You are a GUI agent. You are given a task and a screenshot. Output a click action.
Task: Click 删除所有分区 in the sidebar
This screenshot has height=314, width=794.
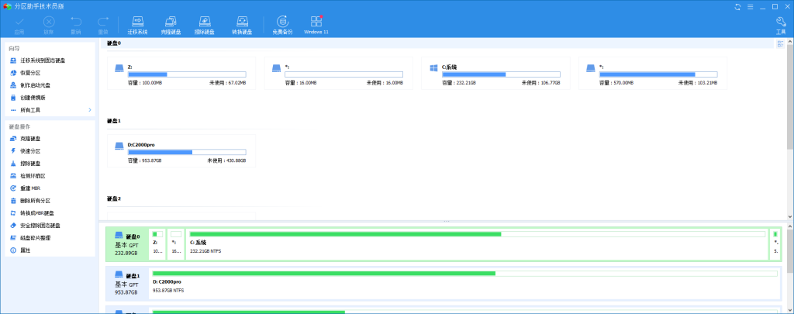(35, 200)
